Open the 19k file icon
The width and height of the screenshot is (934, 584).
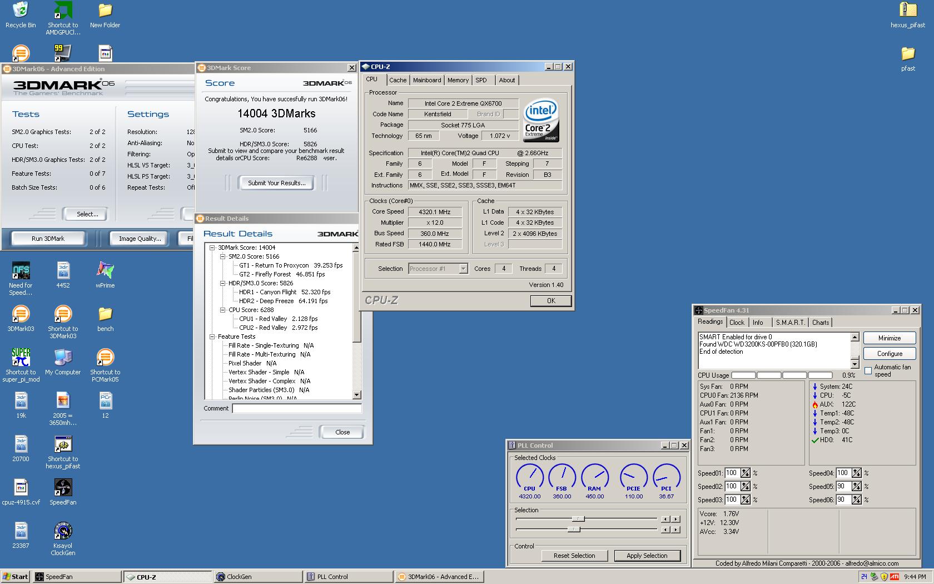tap(21, 405)
